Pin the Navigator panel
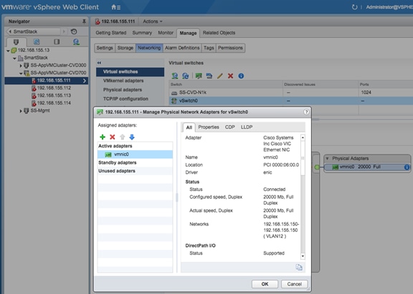413x294 pixels. (84, 21)
